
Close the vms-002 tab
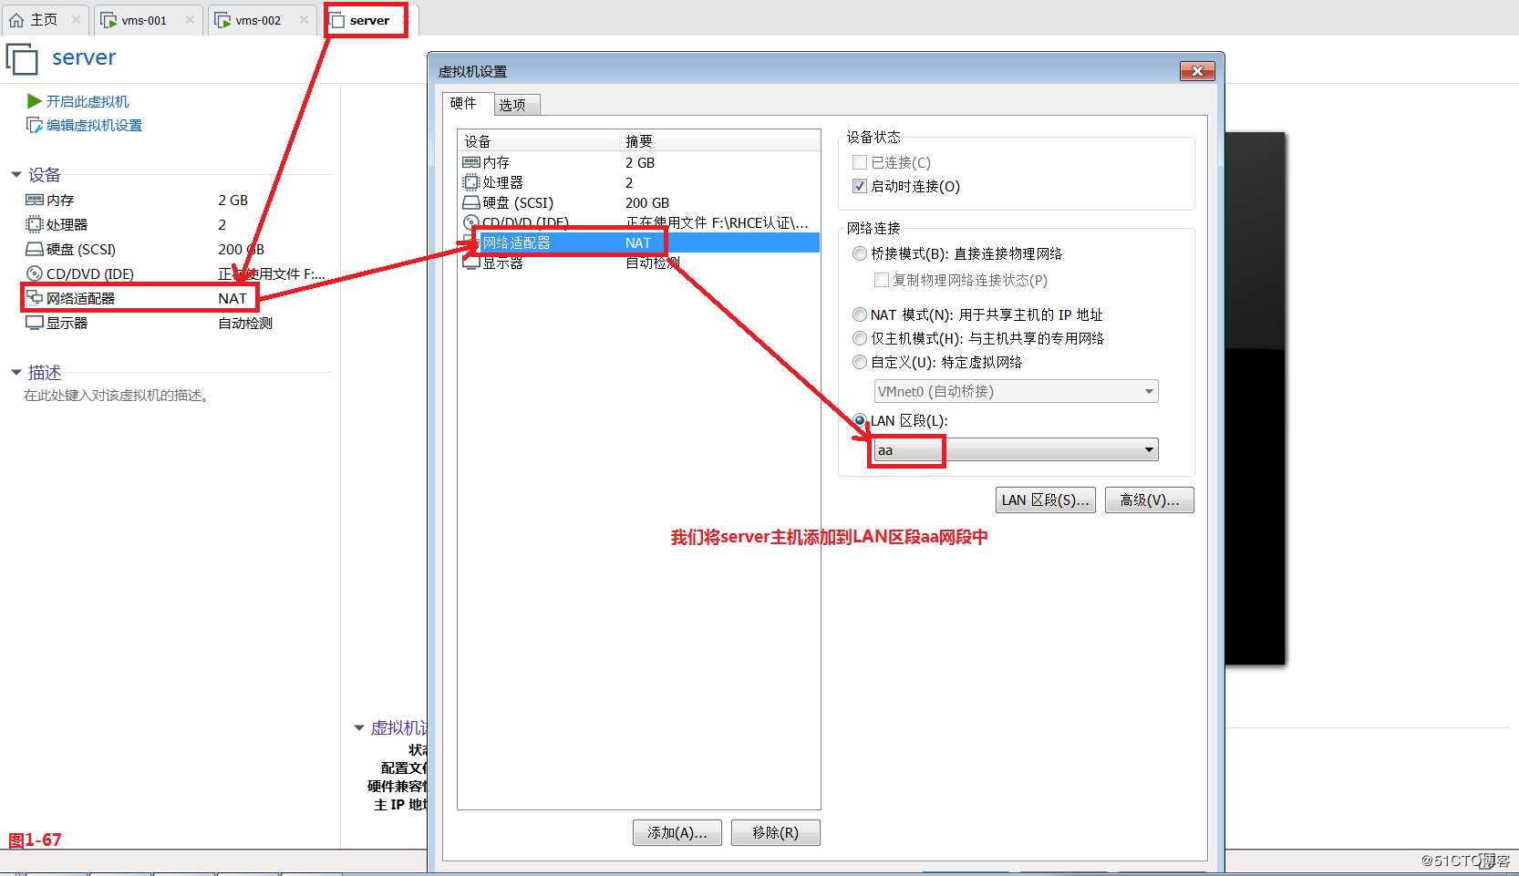tap(304, 20)
